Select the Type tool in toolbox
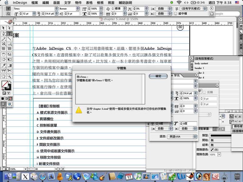The width and height of the screenshot is (243, 182). pos(9,34)
